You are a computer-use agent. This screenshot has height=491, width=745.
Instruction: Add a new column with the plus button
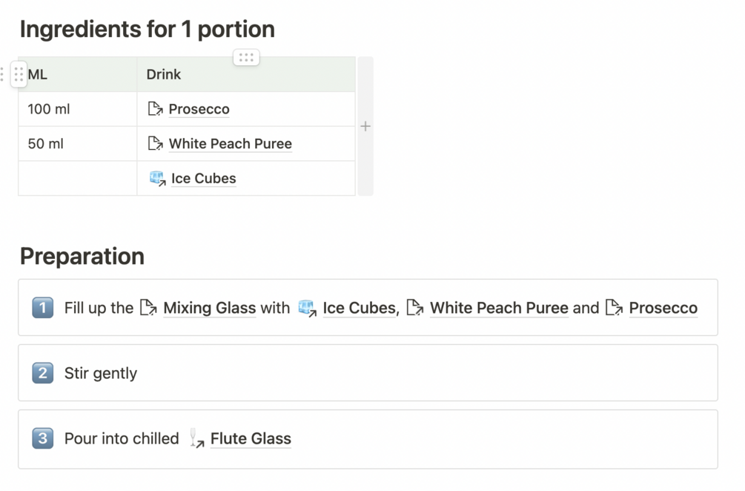tap(365, 126)
